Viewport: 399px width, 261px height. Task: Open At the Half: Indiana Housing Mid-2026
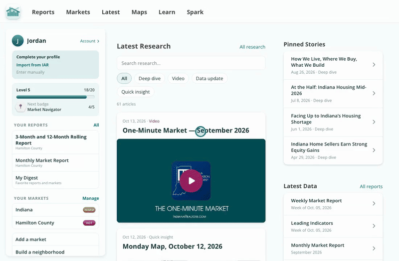coord(333,94)
